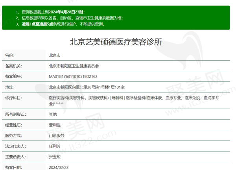Select the 医疗美容科 departments text
236x170 pixels.
134,101
